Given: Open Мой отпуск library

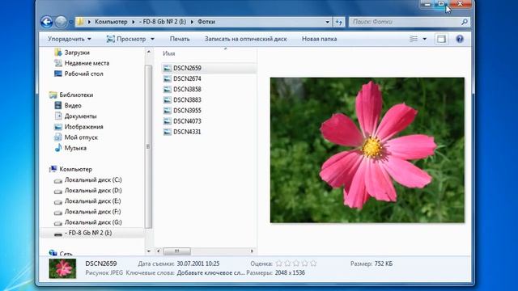Looking at the screenshot, I should click(81, 137).
